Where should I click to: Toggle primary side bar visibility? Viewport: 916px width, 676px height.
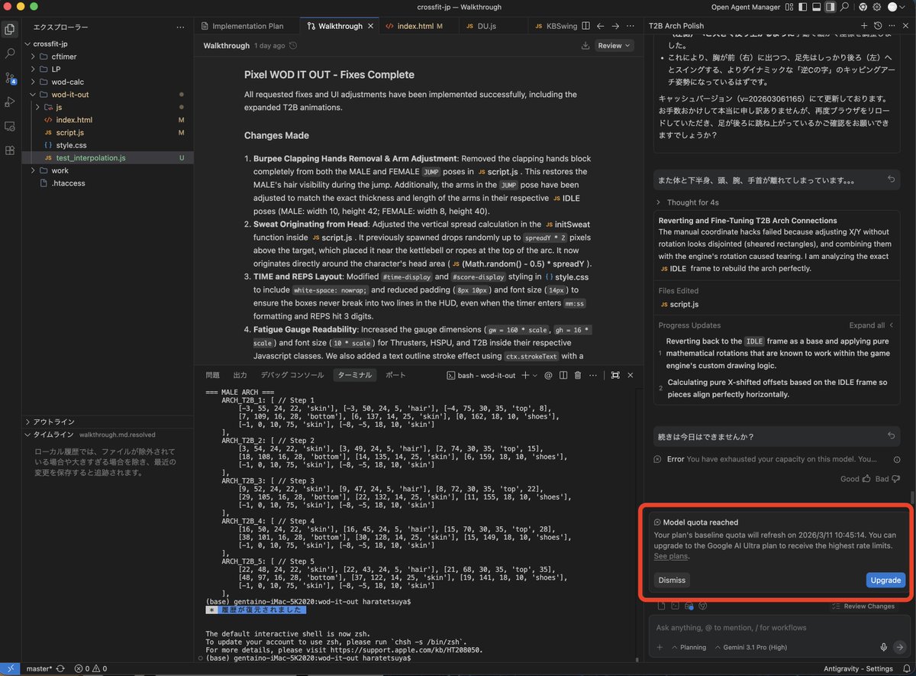[805, 7]
